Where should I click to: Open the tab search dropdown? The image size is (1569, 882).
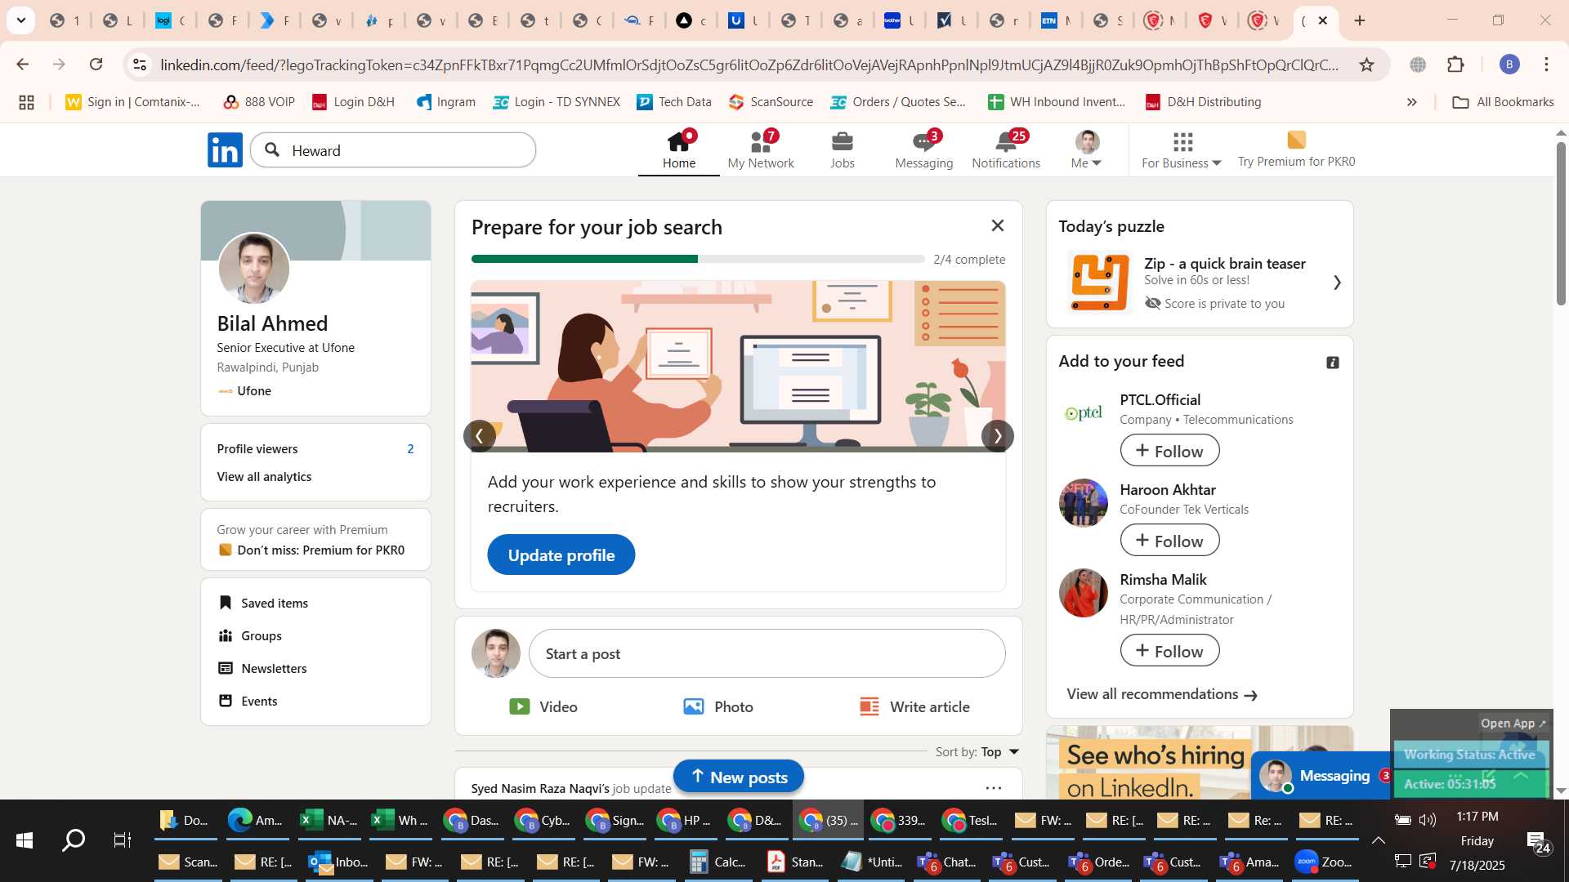20,20
